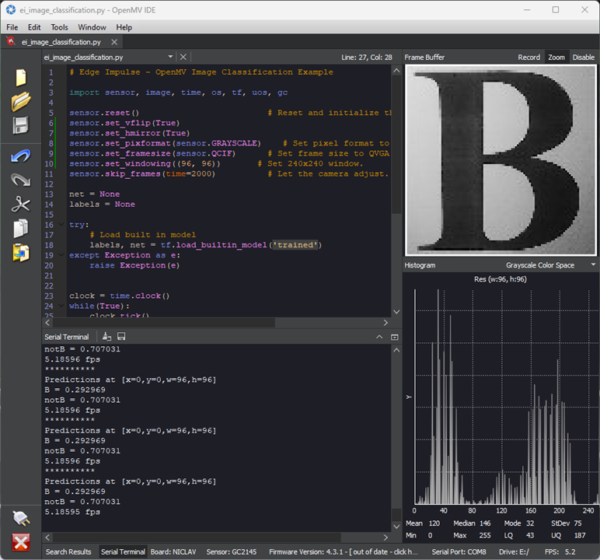Open a file with the folder icon
Screen dimensions: 600x560
pyautogui.click(x=21, y=102)
